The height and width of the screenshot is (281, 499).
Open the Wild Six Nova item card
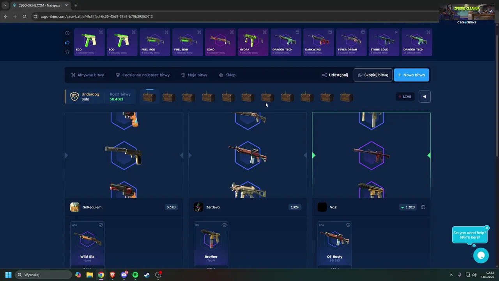[87, 245]
